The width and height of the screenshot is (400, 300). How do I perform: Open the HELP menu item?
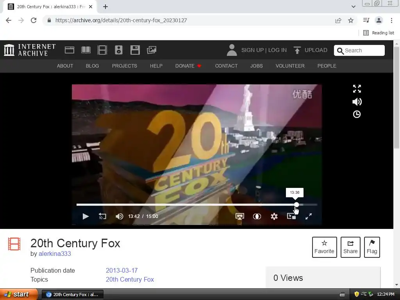click(156, 66)
